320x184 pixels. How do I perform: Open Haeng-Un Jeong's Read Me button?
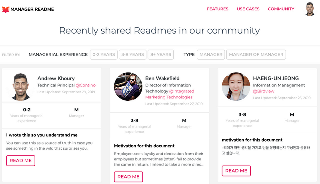point(236,171)
